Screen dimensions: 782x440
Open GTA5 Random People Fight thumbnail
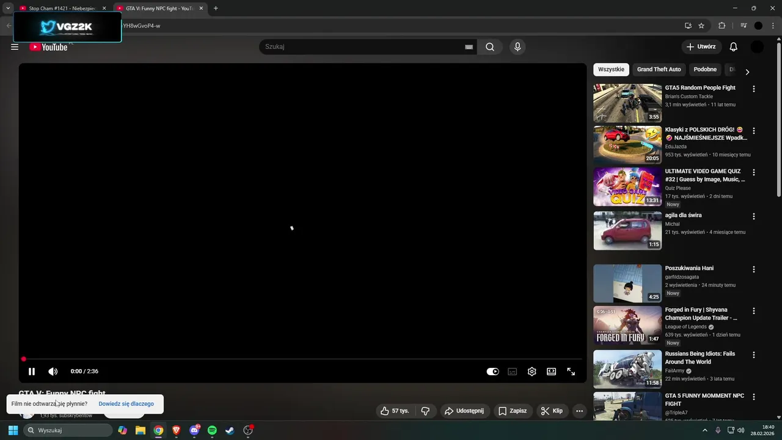pyautogui.click(x=627, y=103)
